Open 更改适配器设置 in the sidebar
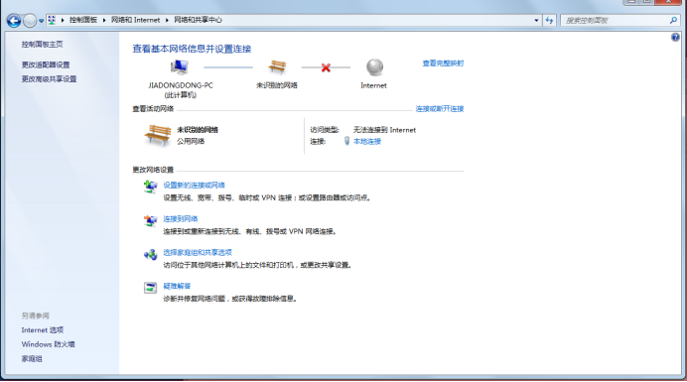687x382 pixels. tap(46, 64)
